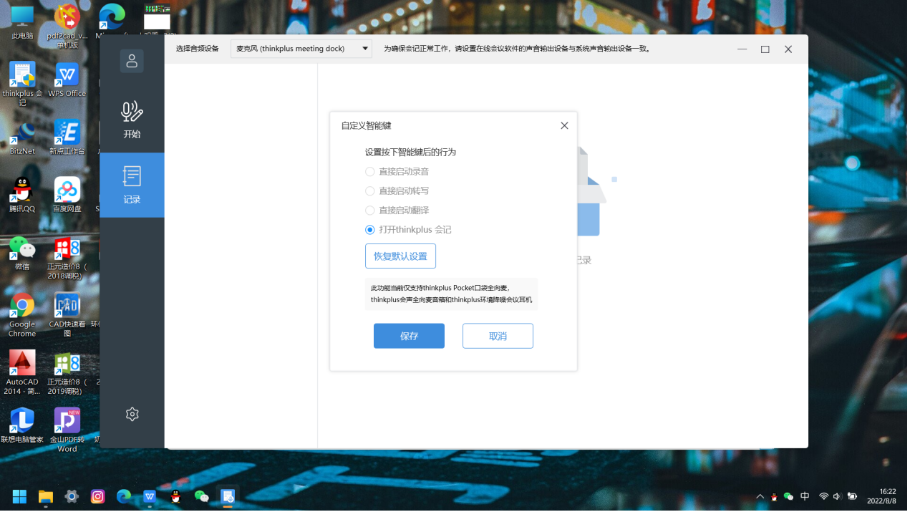The height and width of the screenshot is (512, 910).
Task: Close the 自定义智能键 dialog
Action: coord(566,126)
